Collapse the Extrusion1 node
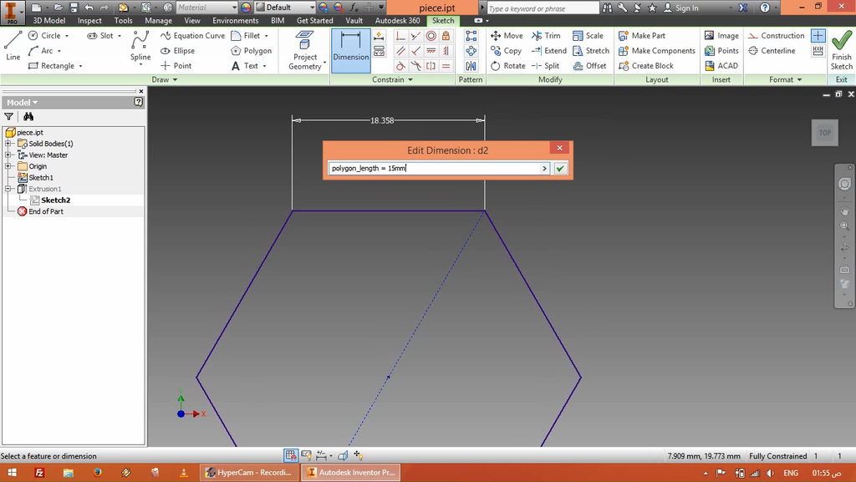The image size is (856, 482). point(8,189)
